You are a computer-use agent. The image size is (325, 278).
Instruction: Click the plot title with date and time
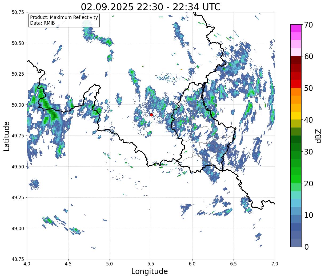click(x=151, y=7)
